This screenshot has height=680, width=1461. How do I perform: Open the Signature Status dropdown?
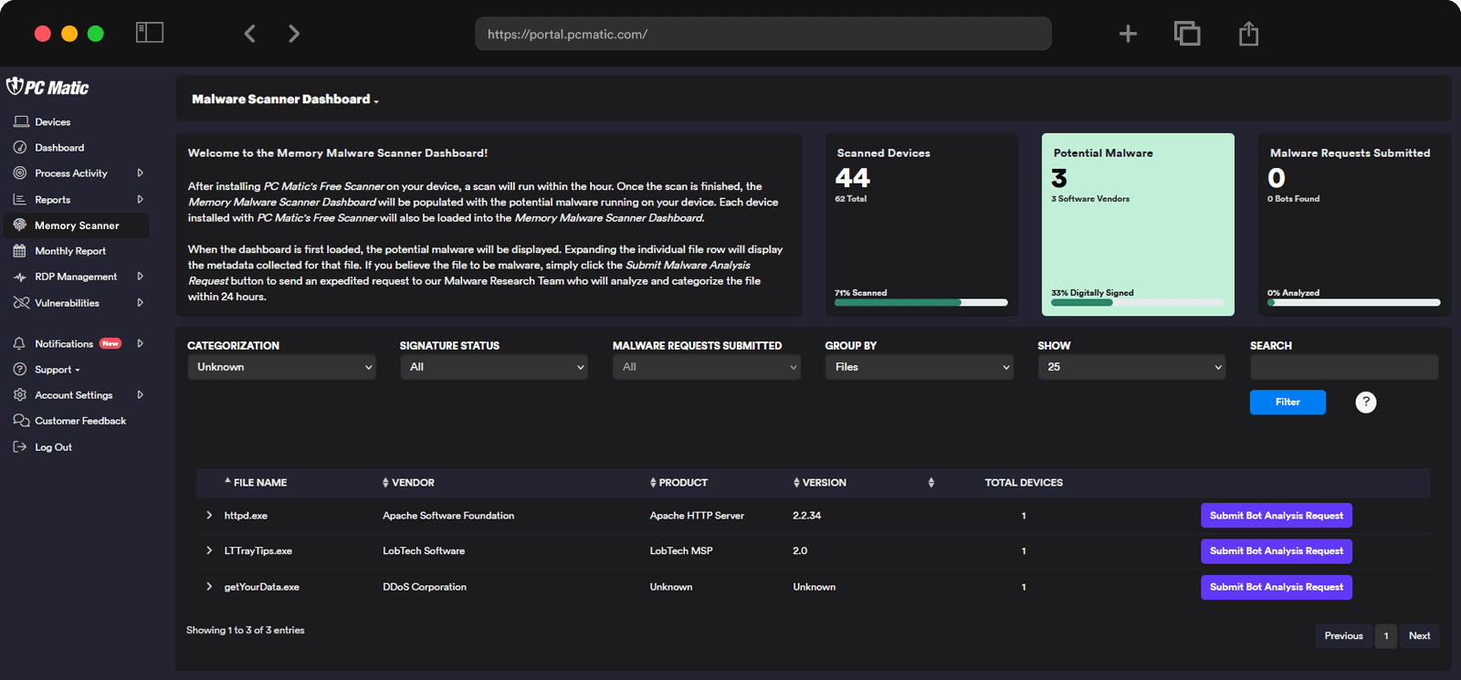pos(493,367)
